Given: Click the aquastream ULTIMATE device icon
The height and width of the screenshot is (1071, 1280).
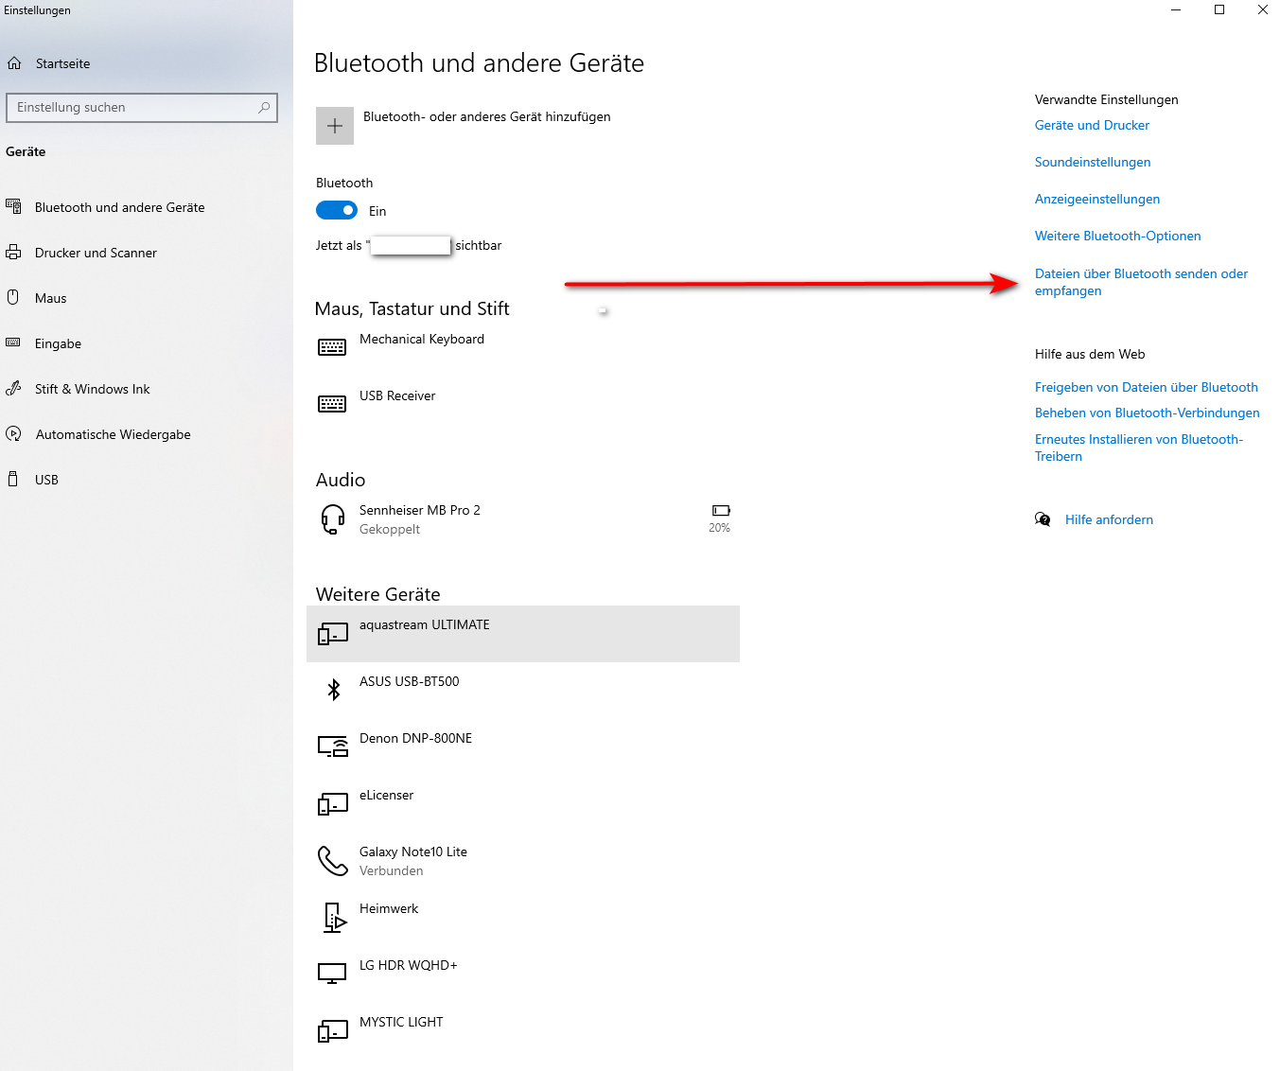Looking at the screenshot, I should (x=332, y=633).
